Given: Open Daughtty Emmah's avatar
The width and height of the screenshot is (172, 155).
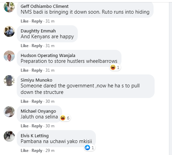Looking at the screenshot, I should pos(9,31).
